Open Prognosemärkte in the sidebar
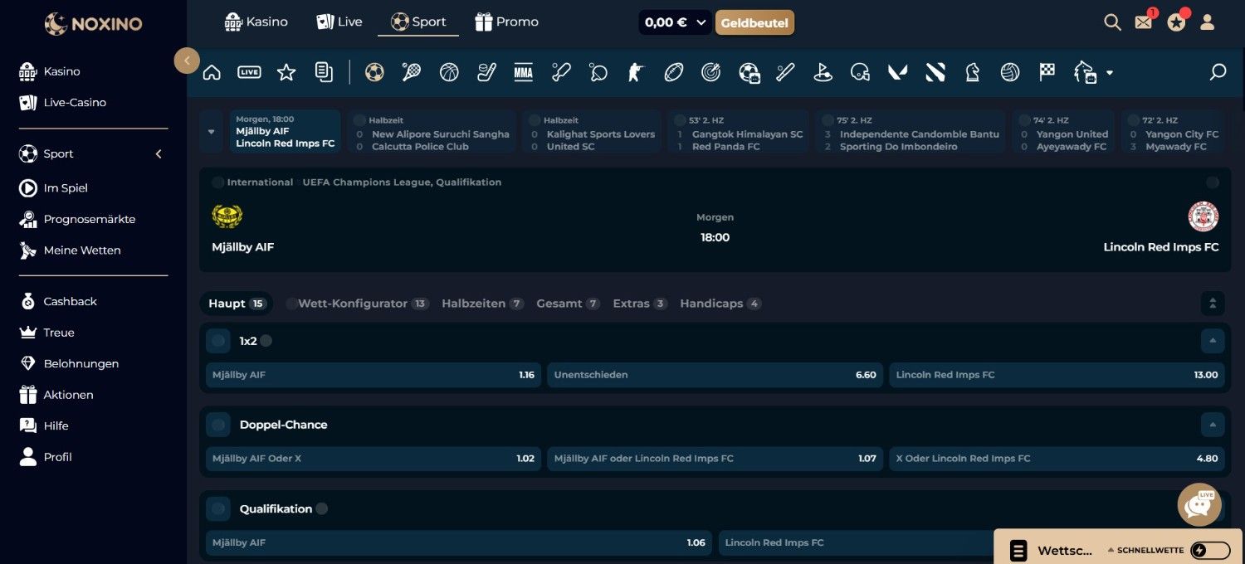 89,219
